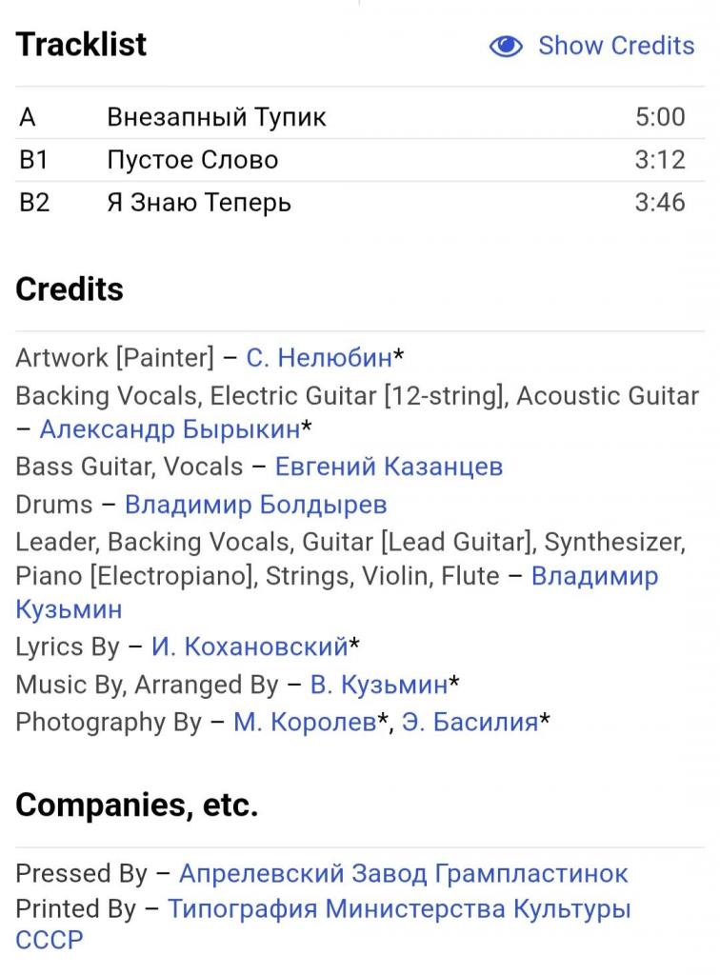Click the eye icon beside Show Credits
The height and width of the screenshot is (975, 720).
pyautogui.click(x=506, y=46)
